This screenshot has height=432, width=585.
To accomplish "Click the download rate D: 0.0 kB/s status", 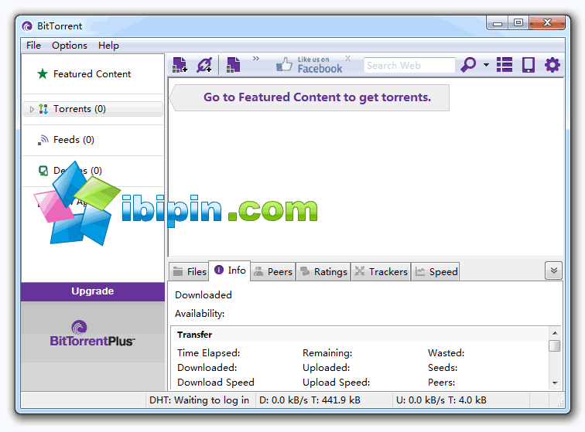I will (x=310, y=400).
